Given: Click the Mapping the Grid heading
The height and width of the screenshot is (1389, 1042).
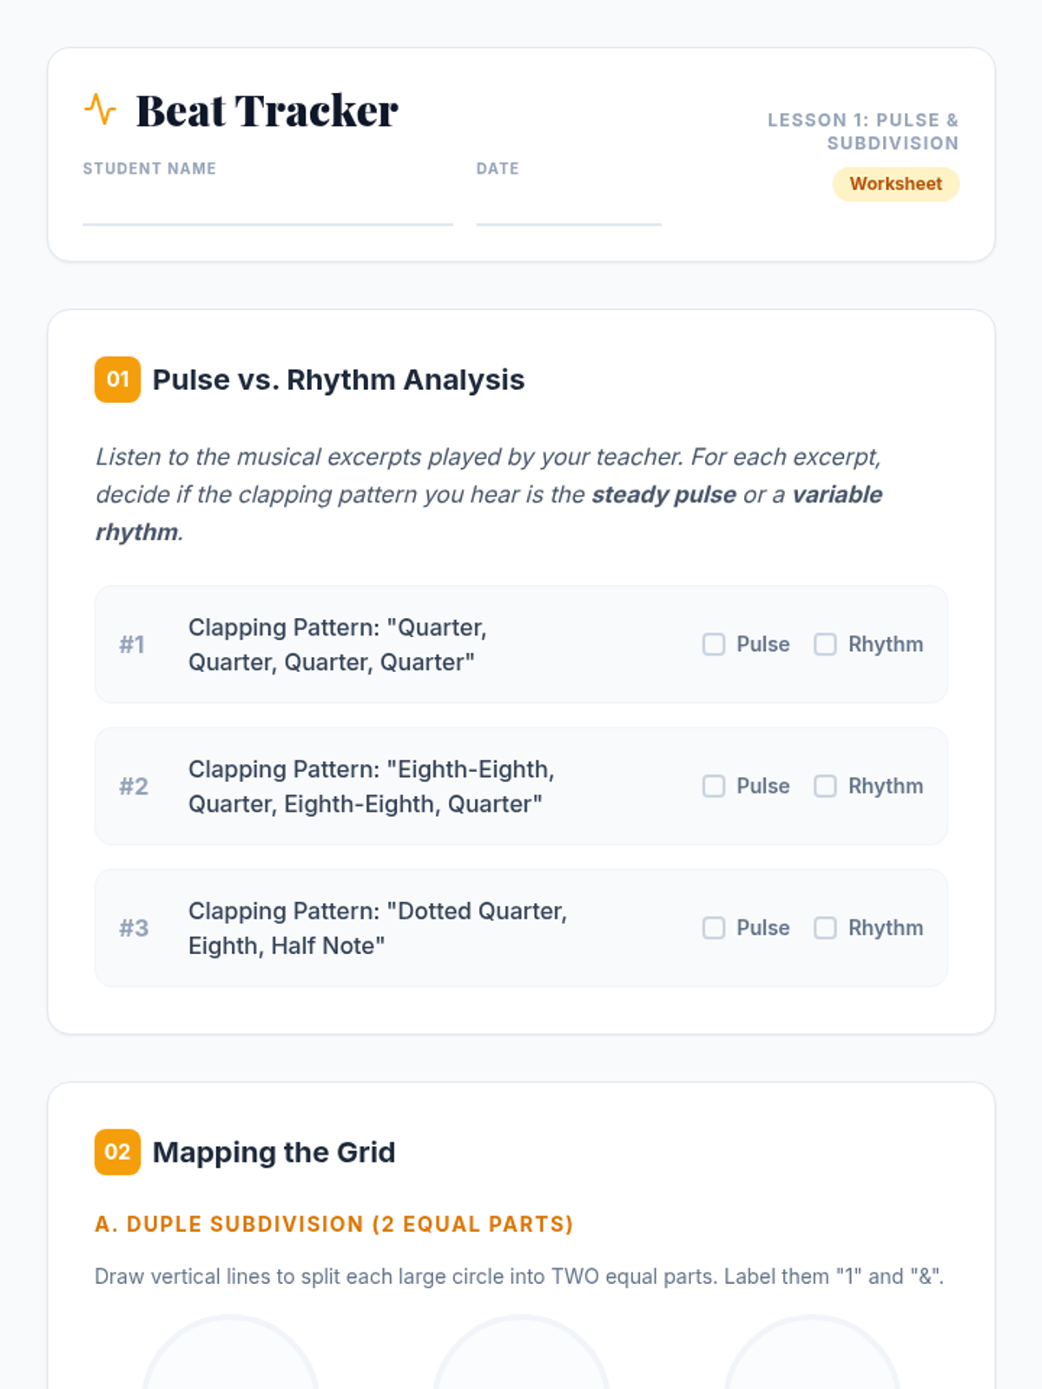Looking at the screenshot, I should (274, 1152).
